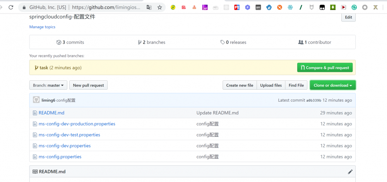
Task: View the 1 contributor tab
Action: (315, 42)
